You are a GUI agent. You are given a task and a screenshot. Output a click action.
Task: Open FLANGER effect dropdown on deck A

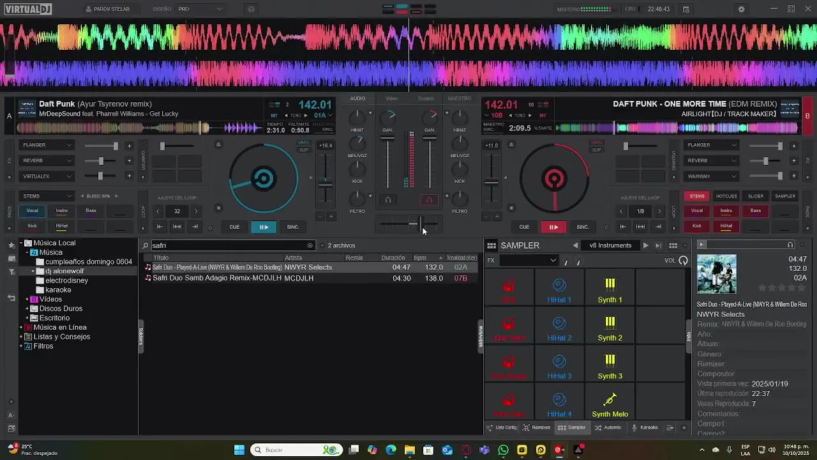coord(47,145)
